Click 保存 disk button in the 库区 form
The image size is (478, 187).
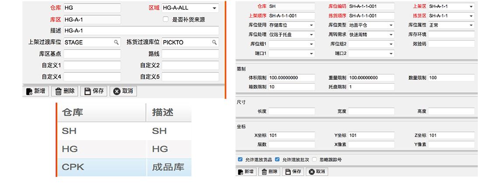click(x=94, y=91)
